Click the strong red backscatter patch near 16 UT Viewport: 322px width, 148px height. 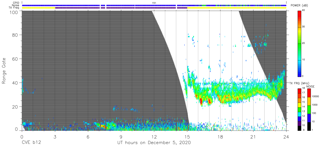[x=201, y=101]
